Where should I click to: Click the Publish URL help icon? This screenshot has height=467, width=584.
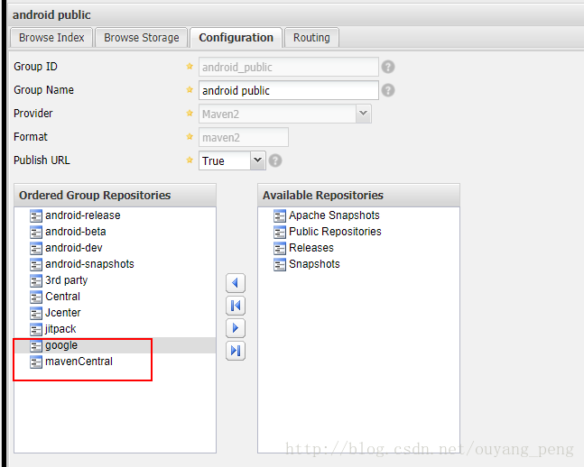[275, 160]
